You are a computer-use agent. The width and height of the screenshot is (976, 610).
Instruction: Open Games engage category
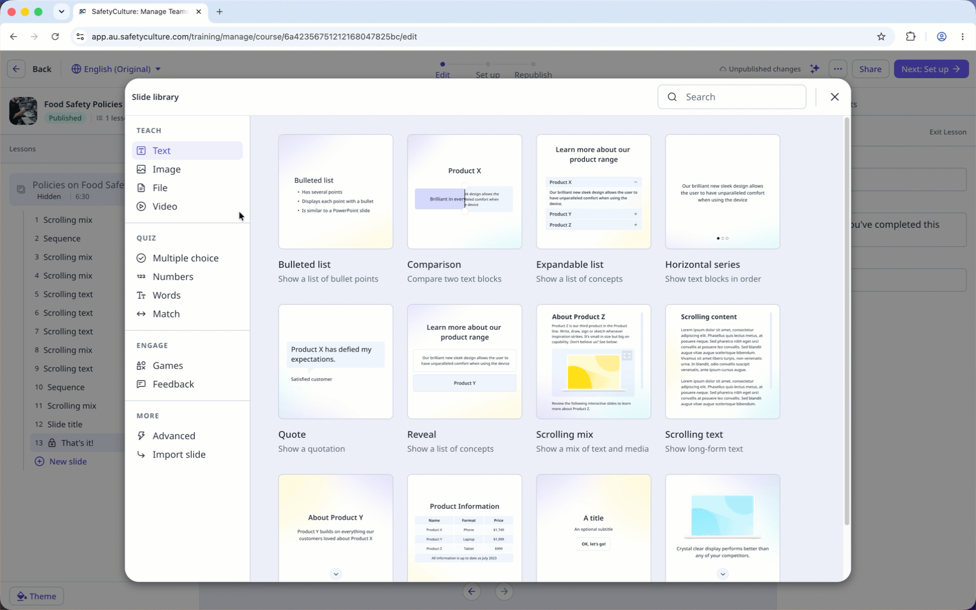[x=187, y=365]
